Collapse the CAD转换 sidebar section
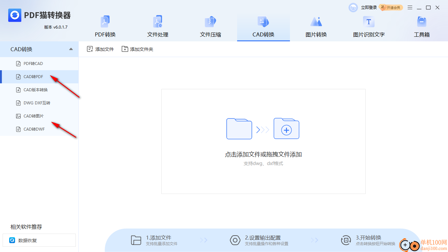The height and width of the screenshot is (252, 448). point(71,49)
